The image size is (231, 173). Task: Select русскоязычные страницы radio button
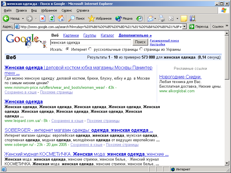(90, 49)
